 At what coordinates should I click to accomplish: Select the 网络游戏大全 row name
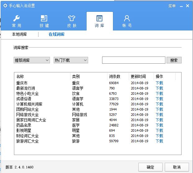click(27, 115)
